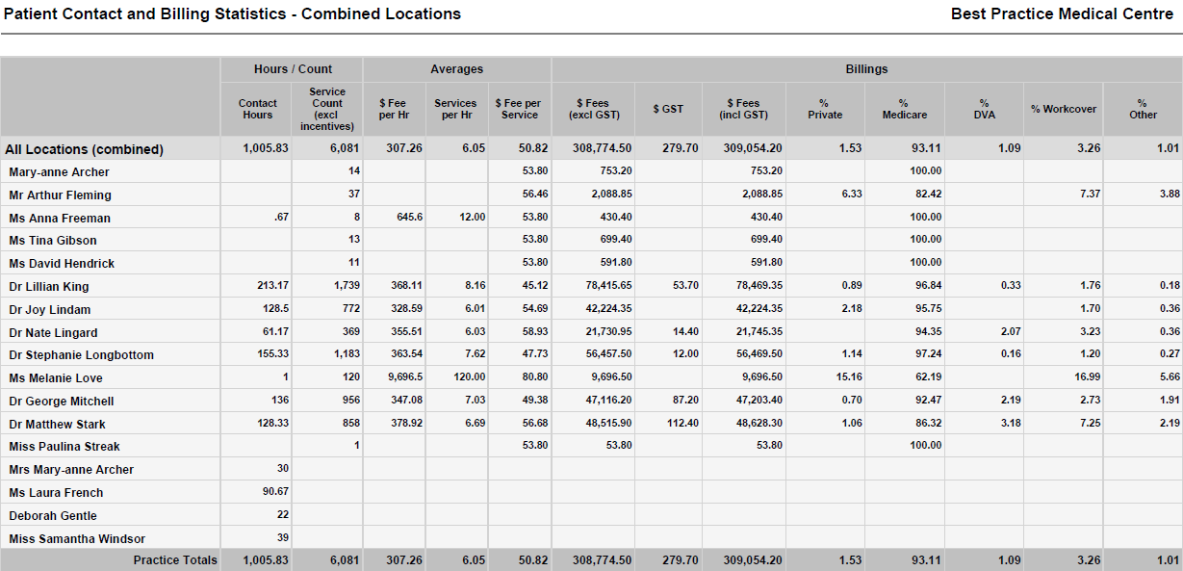
Task: Select the $ GST column header
Action: 668,109
